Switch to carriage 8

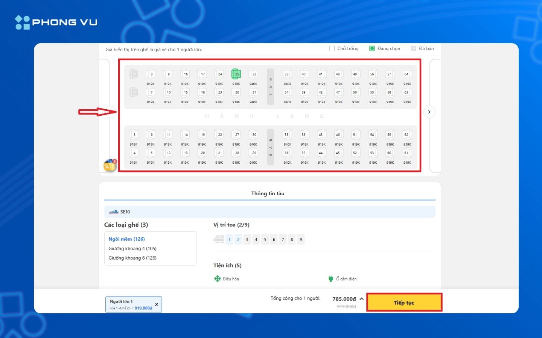tap(292, 240)
